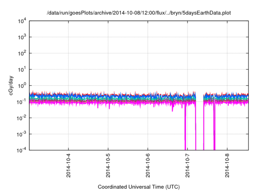274x191 pixels.
Task: Click the Coordinated Universal Time (UTC) axis label
Action: (x=139, y=187)
